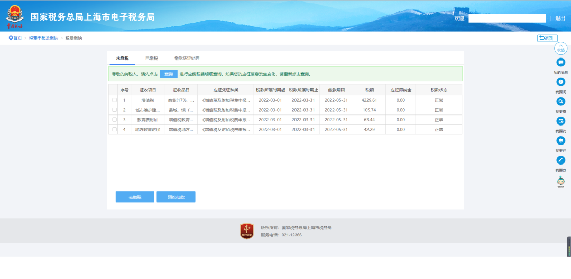Open 税费申报及缴纳 breadcrumb link

43,38
